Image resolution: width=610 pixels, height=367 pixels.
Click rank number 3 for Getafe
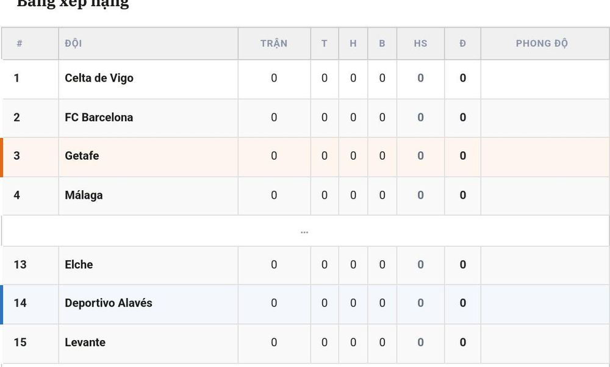16,155
